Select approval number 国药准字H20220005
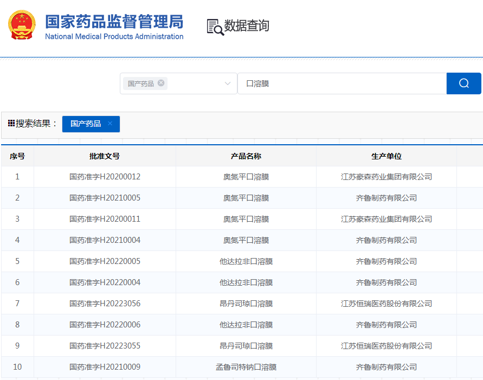The height and width of the screenshot is (380, 483). click(105, 261)
